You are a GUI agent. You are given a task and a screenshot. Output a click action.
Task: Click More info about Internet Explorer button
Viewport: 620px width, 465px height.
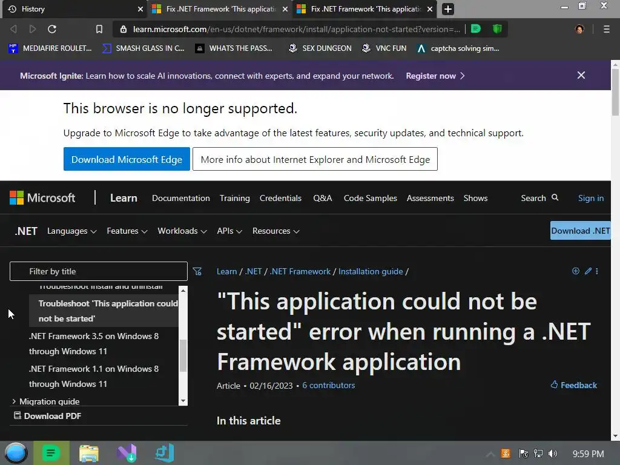coord(315,159)
